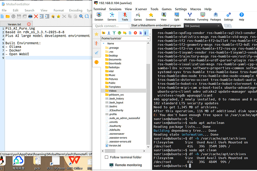The width and height of the screenshot is (257, 171).
Task: Click the Packages icon
Action: pyautogui.click(x=216, y=17)
